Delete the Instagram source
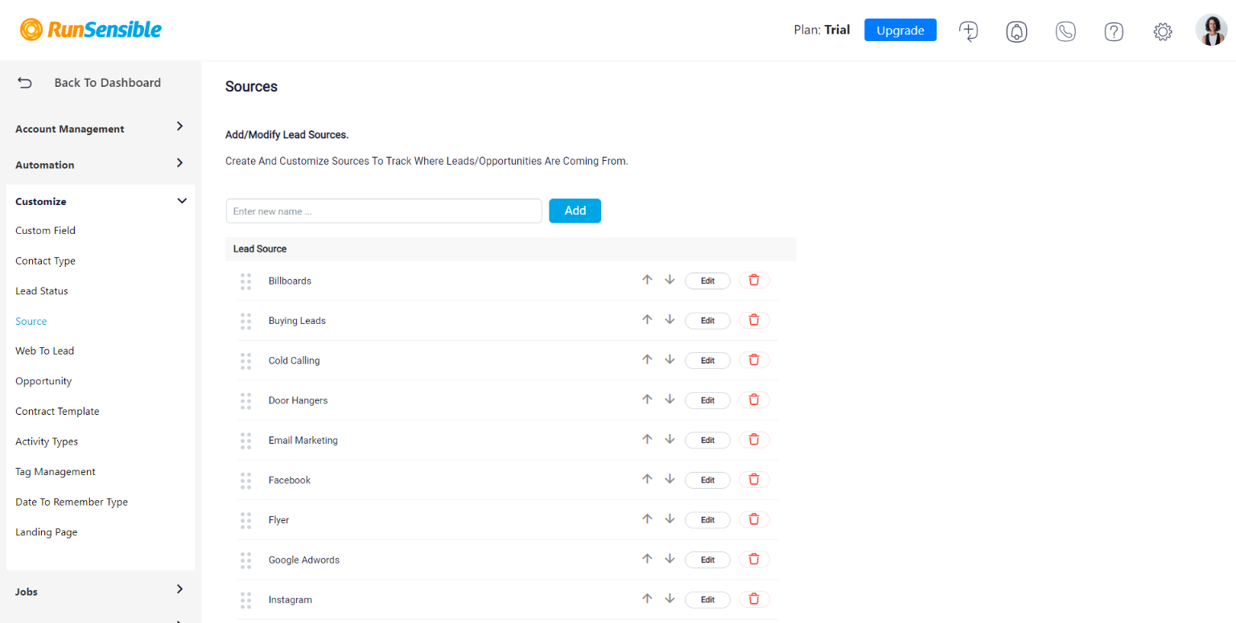1236x623 pixels. 754,599
